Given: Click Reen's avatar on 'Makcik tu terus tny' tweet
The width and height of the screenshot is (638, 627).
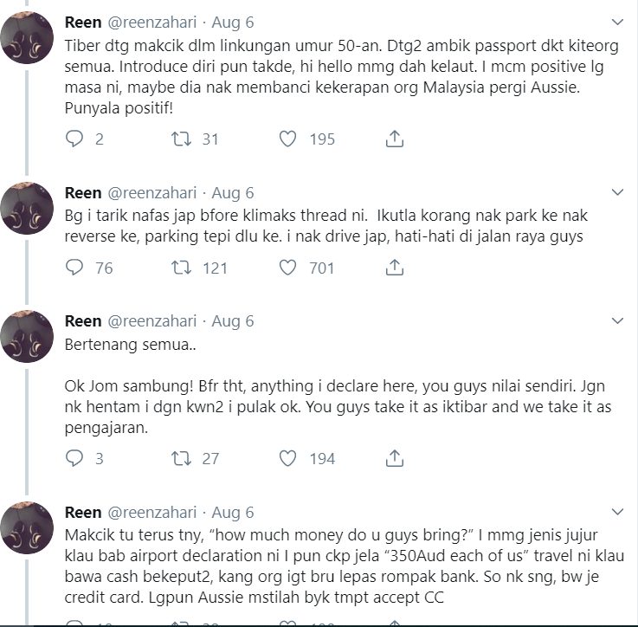Looking at the screenshot, I should point(29,529).
